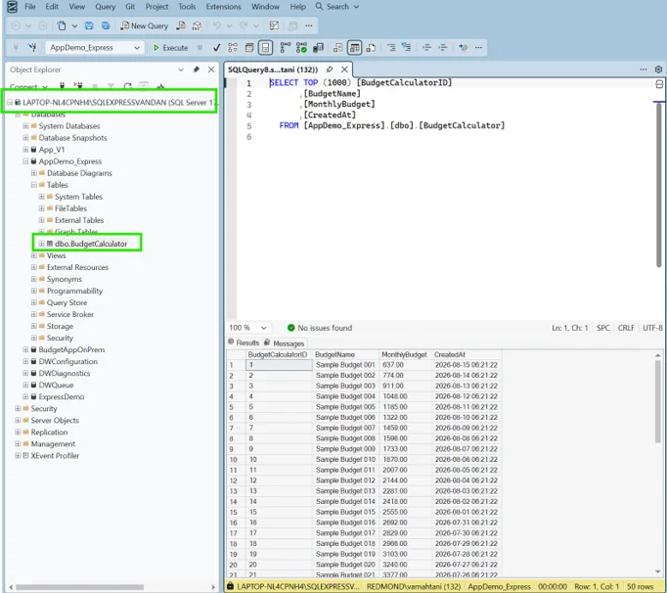
Task: Click the Decrease Indent icon
Action: (426, 47)
